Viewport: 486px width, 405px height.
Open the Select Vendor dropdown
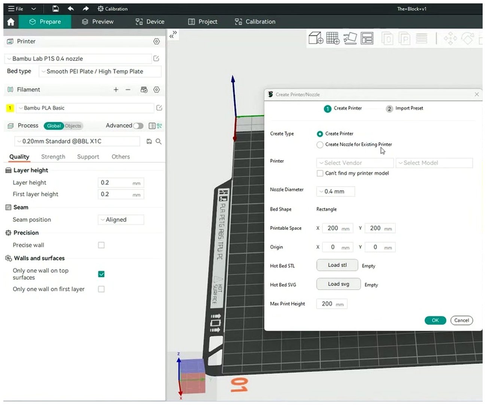click(355, 163)
